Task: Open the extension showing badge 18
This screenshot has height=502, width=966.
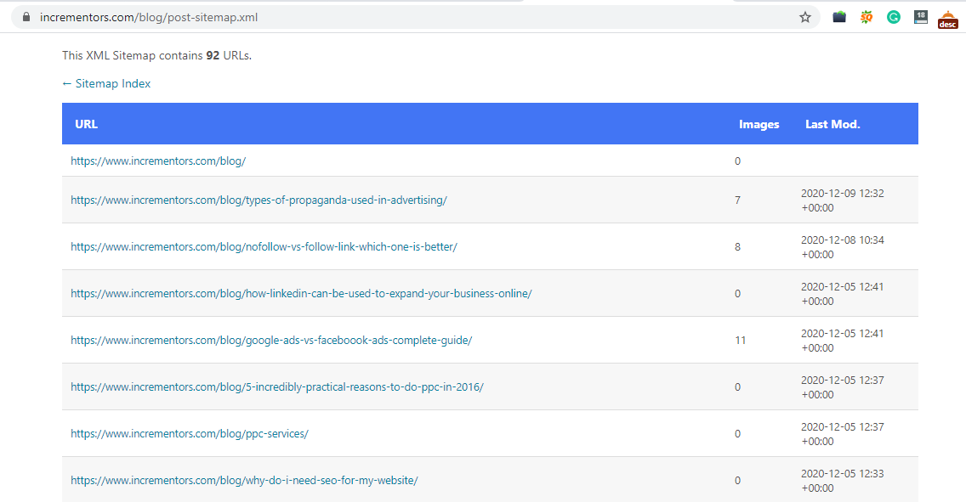Action: click(x=920, y=17)
